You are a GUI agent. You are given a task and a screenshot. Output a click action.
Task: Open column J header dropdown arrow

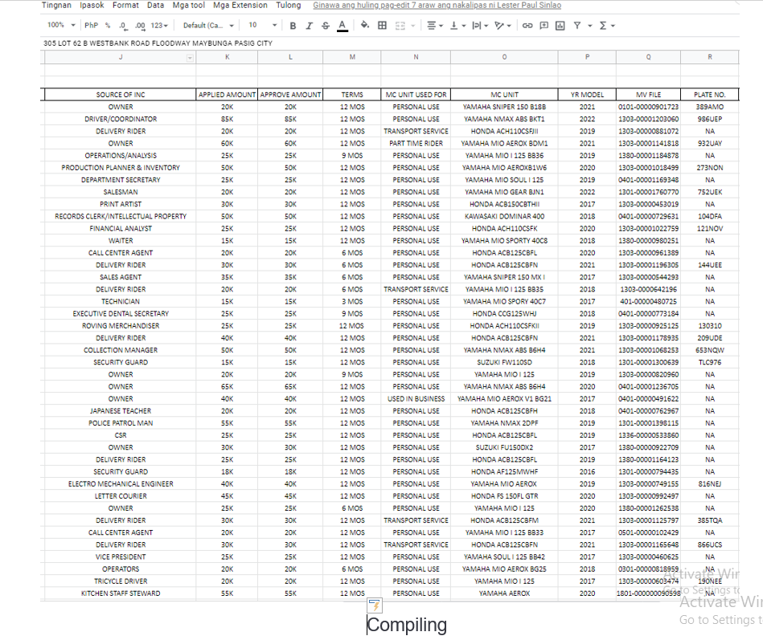[x=190, y=59]
